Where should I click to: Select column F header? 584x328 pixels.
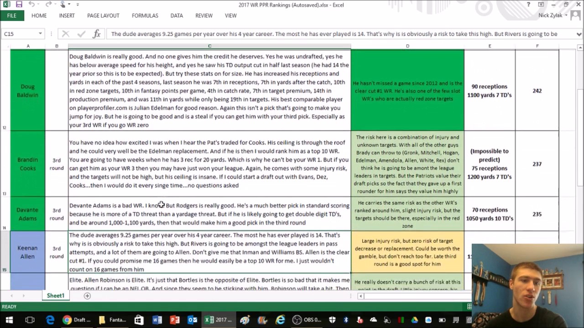pos(537,46)
